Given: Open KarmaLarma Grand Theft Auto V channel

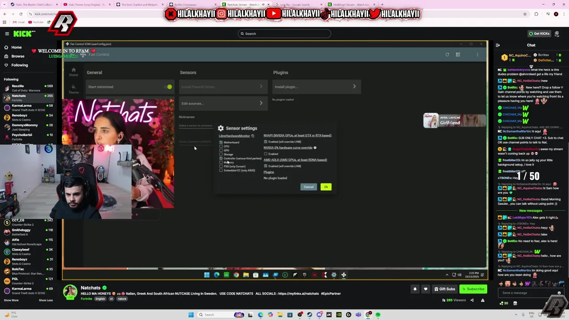Looking at the screenshot, I should pyautogui.click(x=28, y=108).
